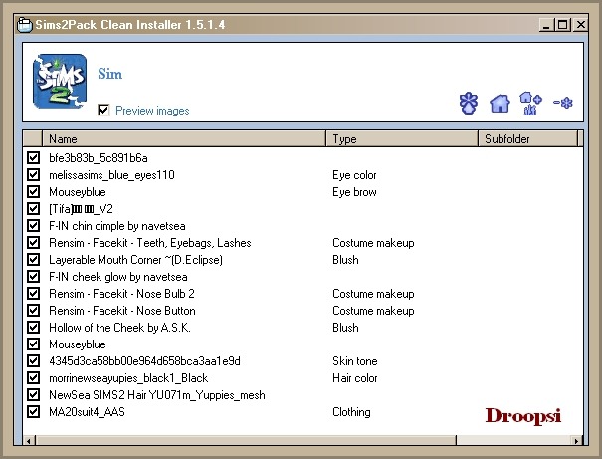602x459 pixels.
Task: Uncheck Rensim Facekit Teeth, Eyebags, Lashes checkbox
Action: (x=34, y=242)
